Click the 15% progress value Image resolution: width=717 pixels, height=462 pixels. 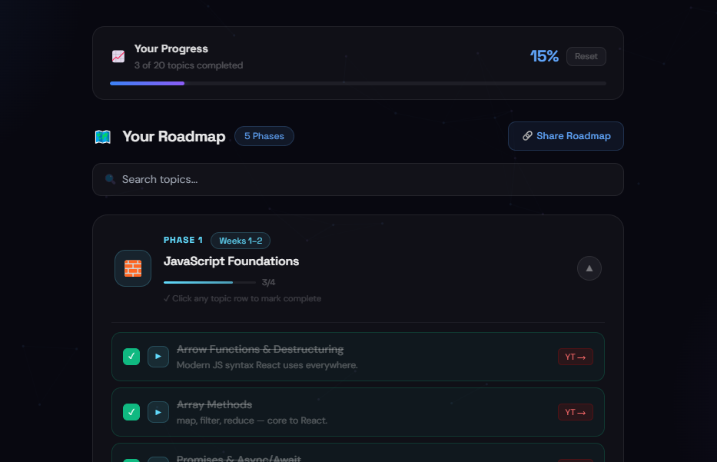(x=544, y=56)
